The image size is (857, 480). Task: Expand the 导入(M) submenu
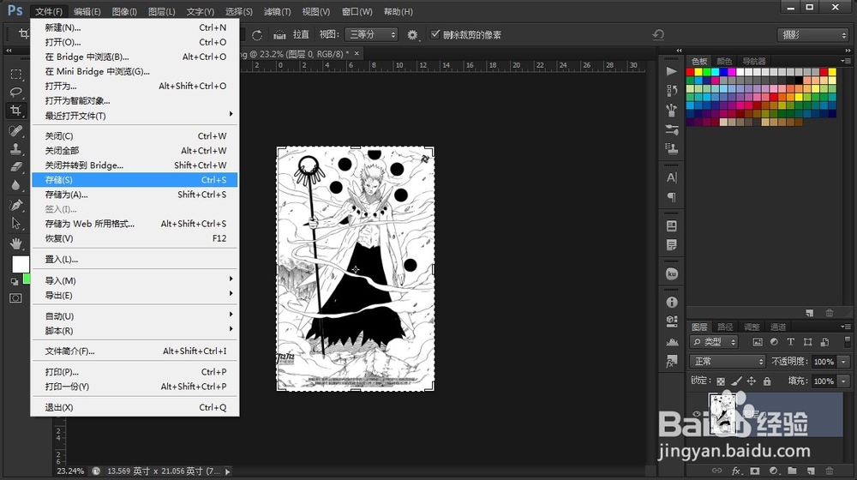[x=135, y=280]
